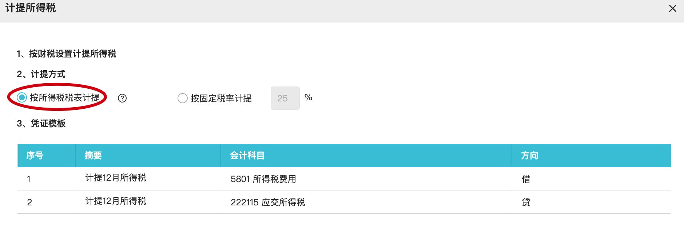Click the 贷 direction cell
The image size is (684, 229).
526,202
